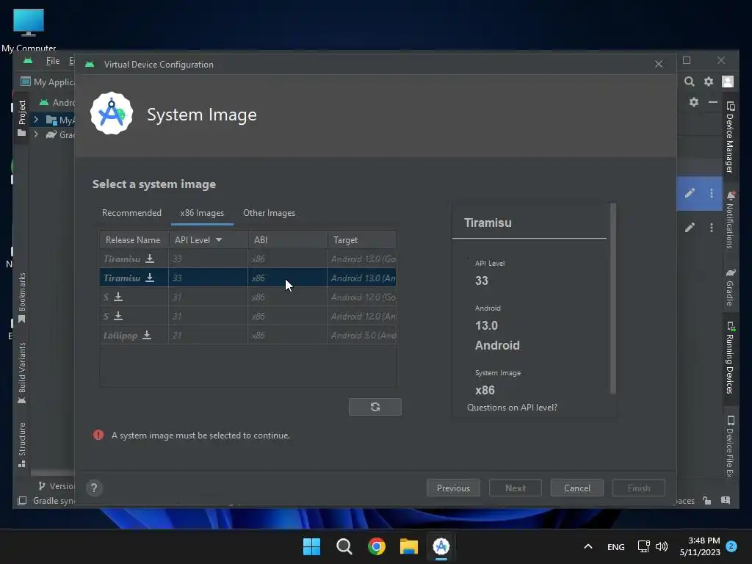Open the help question mark button
Image resolution: width=752 pixels, height=564 pixels.
[94, 488]
